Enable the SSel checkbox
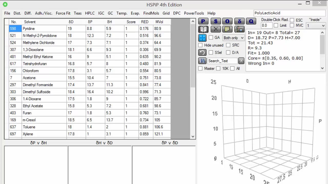Viewport: 328px width, 184px height. (x=211, y=52)
